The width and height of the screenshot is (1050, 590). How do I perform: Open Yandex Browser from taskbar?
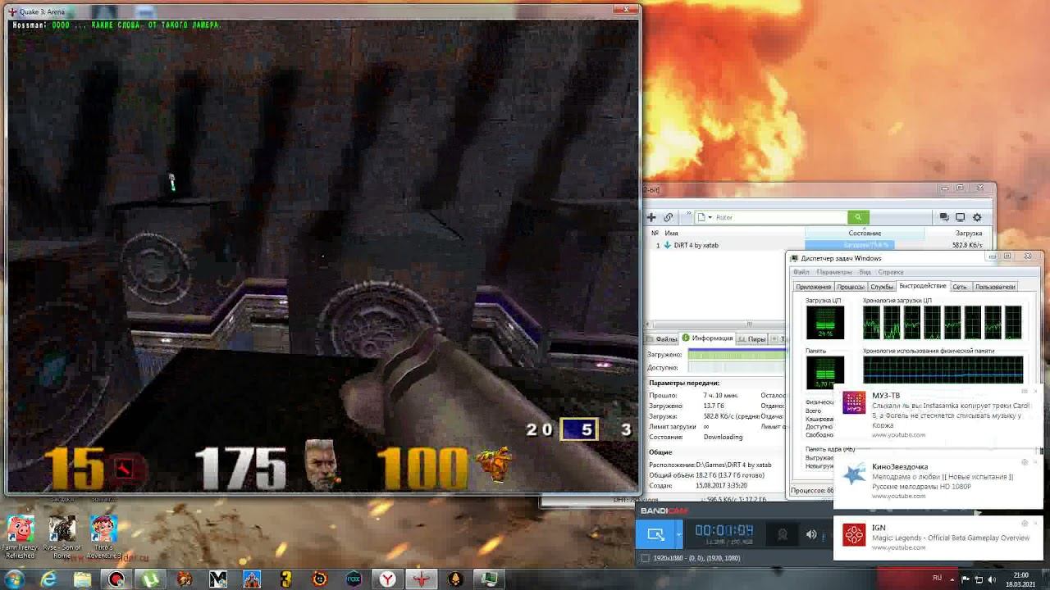(387, 579)
